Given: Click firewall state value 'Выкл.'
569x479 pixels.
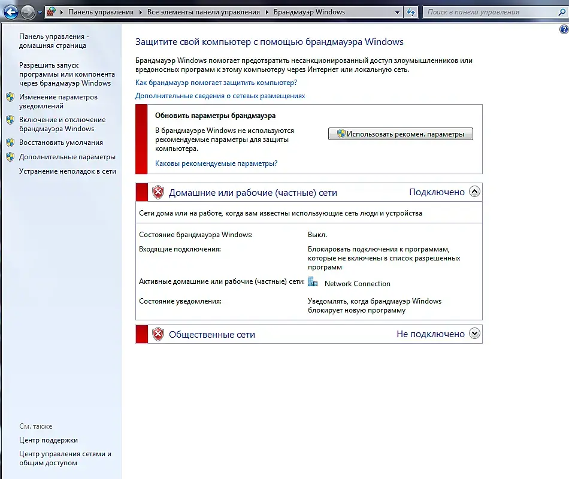Looking at the screenshot, I should coord(317,235).
